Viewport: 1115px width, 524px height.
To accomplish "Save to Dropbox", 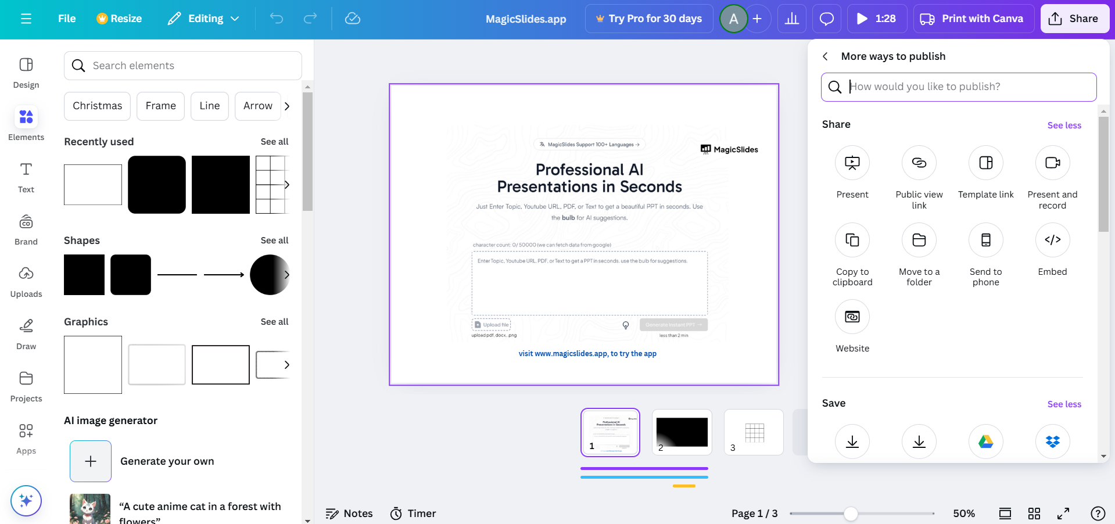I will coord(1053,442).
